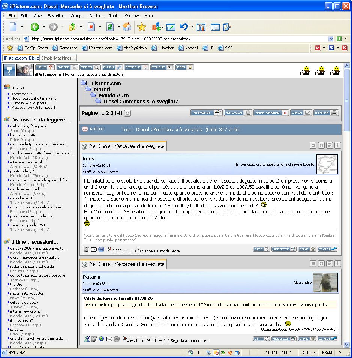Click NOTIFICA to toggle topic notifications
The image size is (352, 358).
238,113
